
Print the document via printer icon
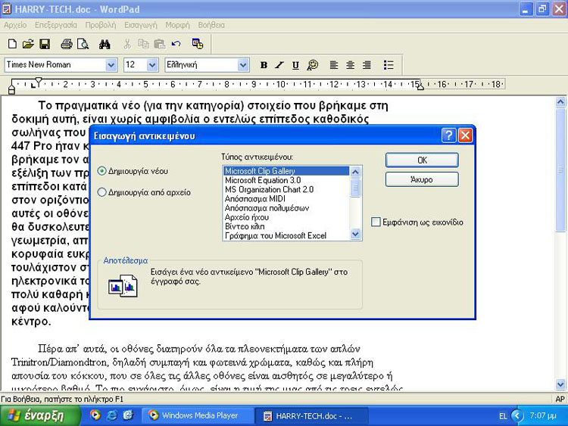tap(67, 44)
